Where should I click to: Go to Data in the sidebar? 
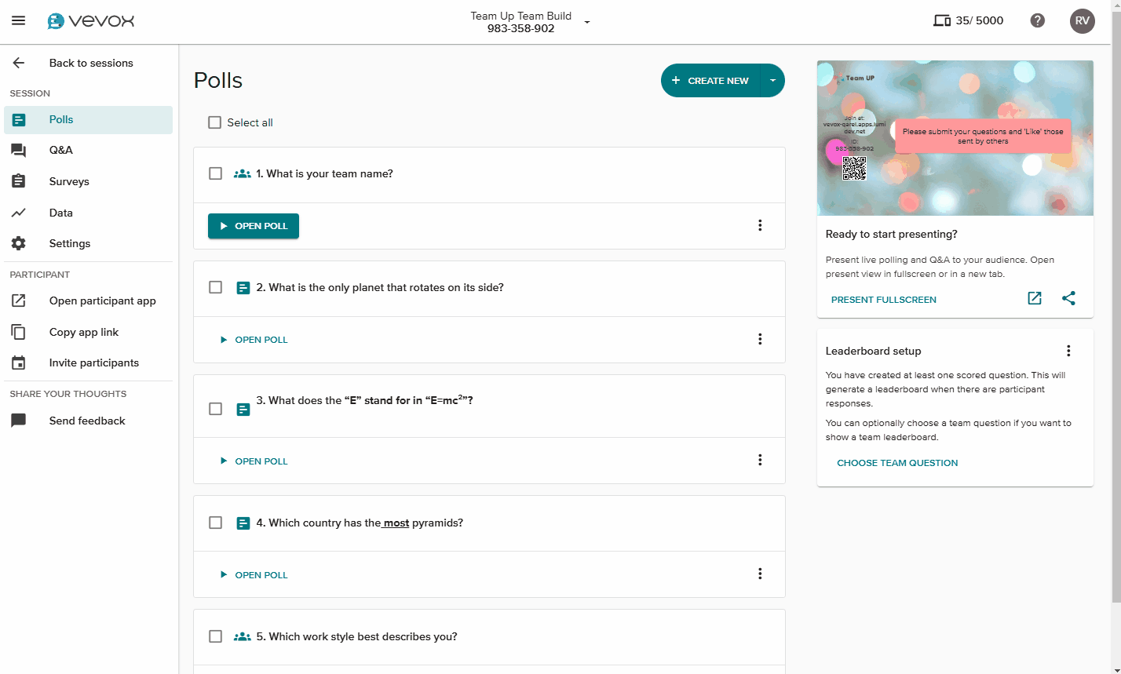(x=89, y=213)
